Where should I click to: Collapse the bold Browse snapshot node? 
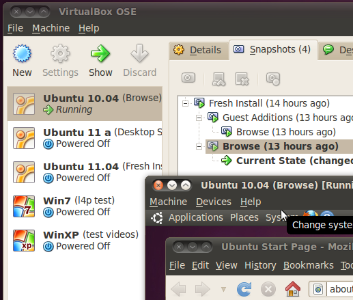click(x=199, y=146)
